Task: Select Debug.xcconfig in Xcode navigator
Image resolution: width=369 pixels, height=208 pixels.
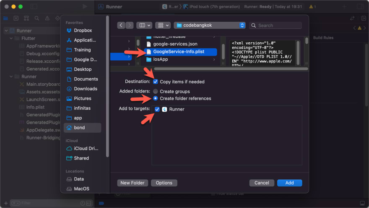Action: click(39, 54)
